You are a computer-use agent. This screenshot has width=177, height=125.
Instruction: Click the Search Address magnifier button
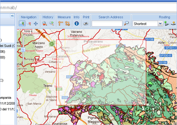click(x=127, y=23)
